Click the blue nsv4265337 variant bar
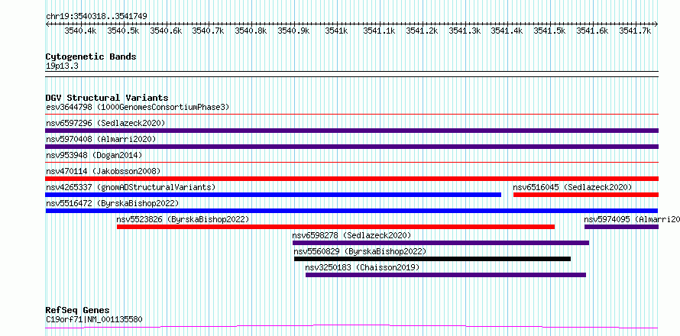 [274, 195]
